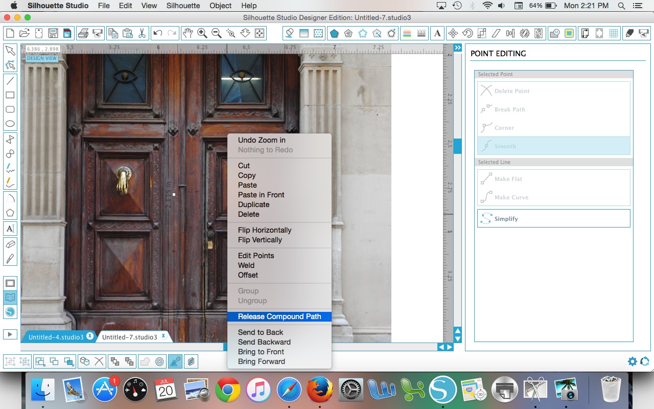The height and width of the screenshot is (409, 654).
Task: Open the Fill Color panel icon
Action: 290,33
